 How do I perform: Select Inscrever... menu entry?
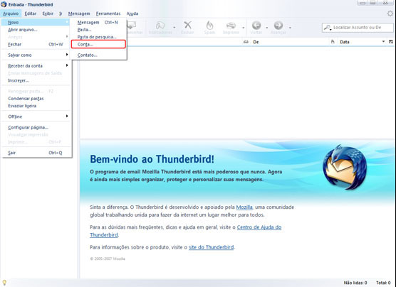click(x=36, y=81)
